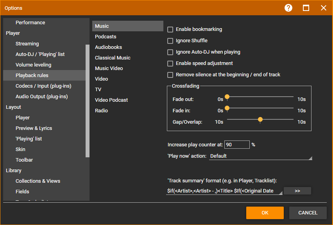Open Auto-DJ / 'Playing' list settings
This screenshot has width=333, height=225.
tap(45, 54)
